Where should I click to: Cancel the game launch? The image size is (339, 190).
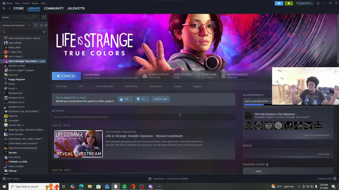coord(66,76)
